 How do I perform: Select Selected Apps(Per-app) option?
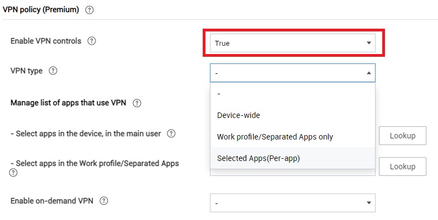click(x=293, y=158)
